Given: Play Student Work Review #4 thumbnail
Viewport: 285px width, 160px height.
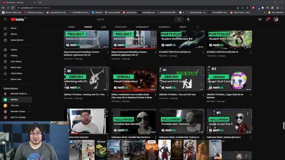Looking at the screenshot, I should point(182,40).
